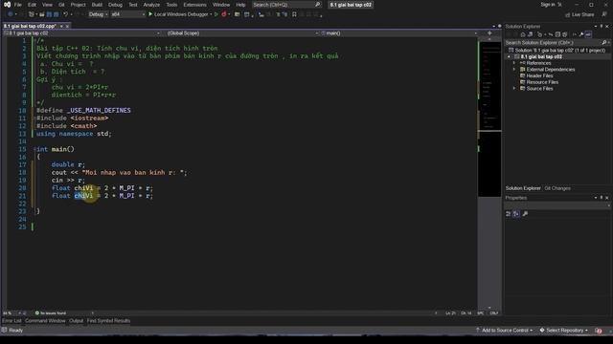This screenshot has height=344, width=613.
Task: Click the Live Share button
Action: (579, 14)
